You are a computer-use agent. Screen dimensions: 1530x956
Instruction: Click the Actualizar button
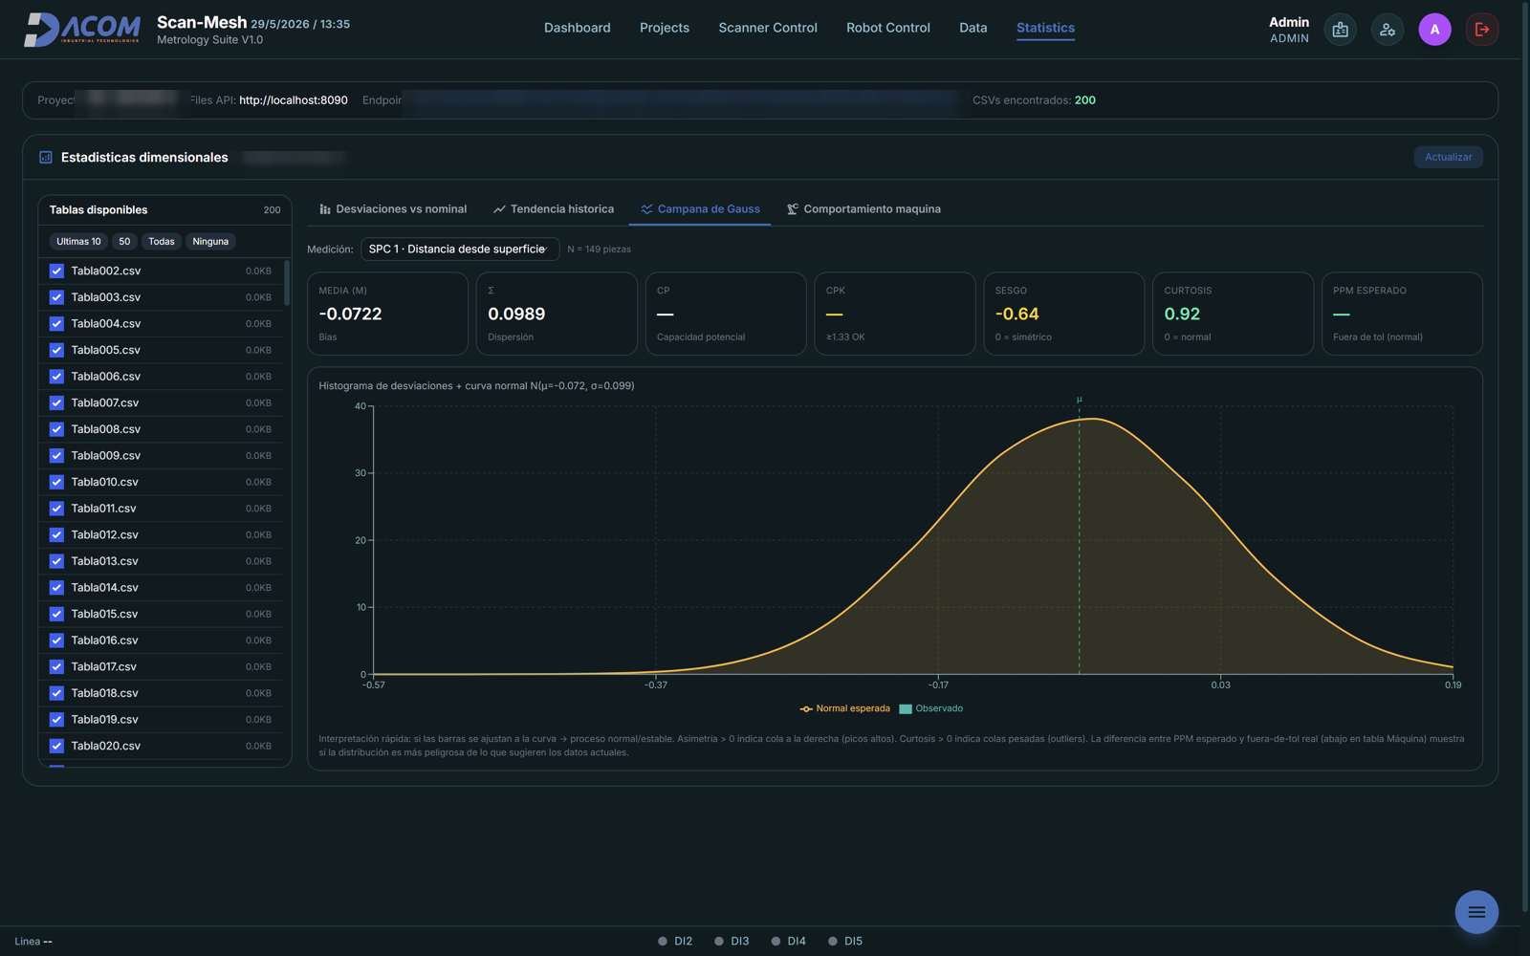(x=1448, y=157)
